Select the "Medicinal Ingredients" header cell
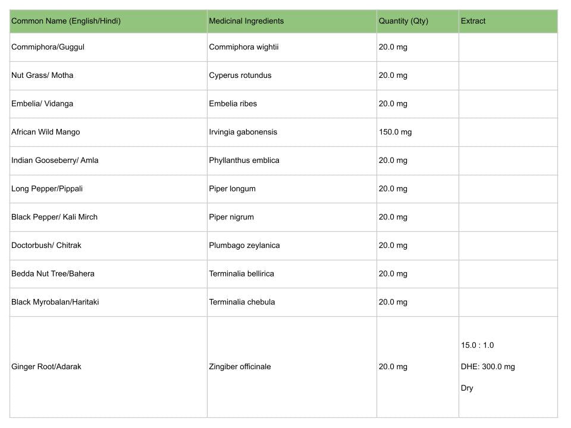Screen dimensions: 571x428 tap(246, 21)
